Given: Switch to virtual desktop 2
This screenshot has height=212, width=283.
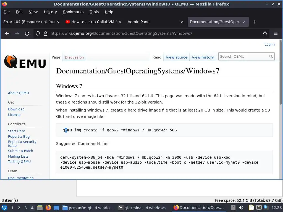Looking at the screenshot, I should click(19, 208).
